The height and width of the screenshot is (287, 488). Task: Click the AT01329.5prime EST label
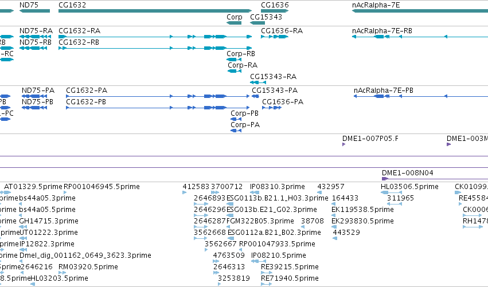point(33,187)
